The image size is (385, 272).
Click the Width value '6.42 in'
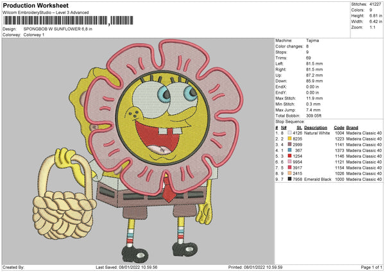(375, 22)
